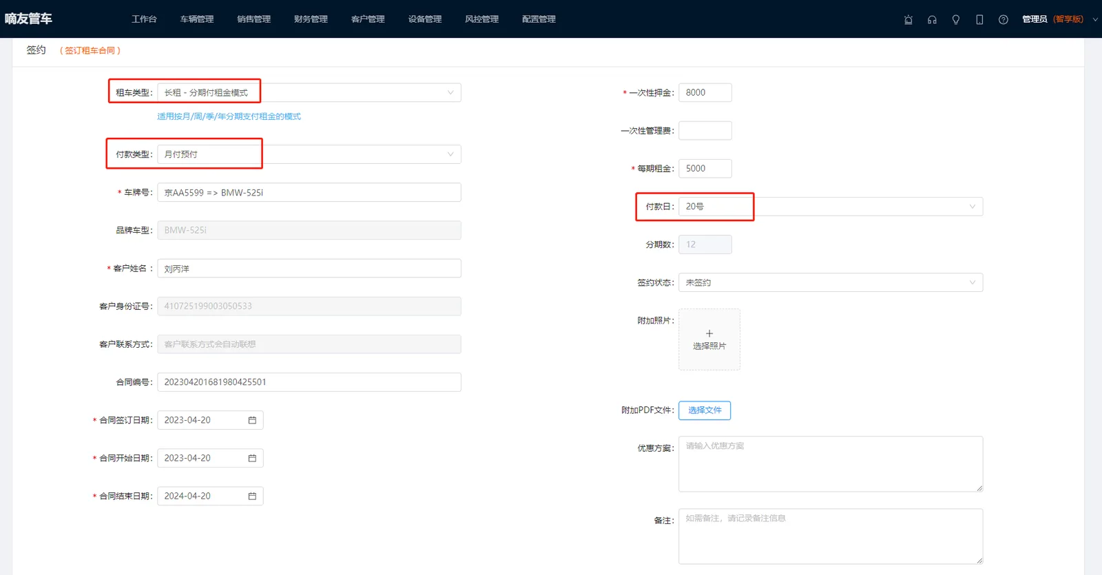Image resolution: width=1102 pixels, height=575 pixels.
Task: Click the 签约 page title
Action: point(37,50)
